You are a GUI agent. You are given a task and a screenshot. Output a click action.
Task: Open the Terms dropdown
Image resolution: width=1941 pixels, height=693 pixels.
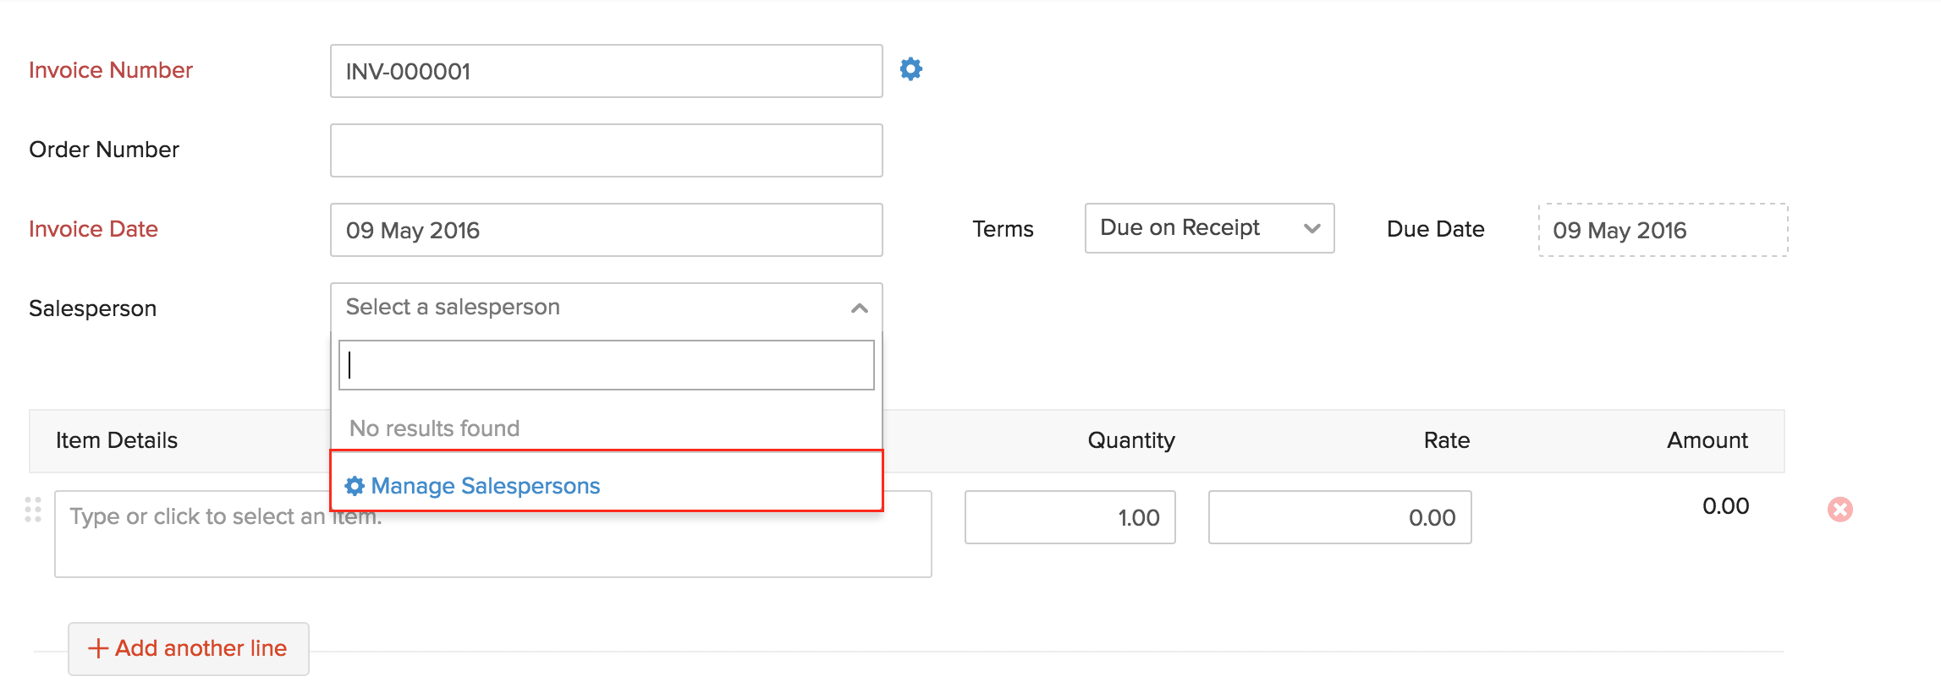click(x=1208, y=228)
